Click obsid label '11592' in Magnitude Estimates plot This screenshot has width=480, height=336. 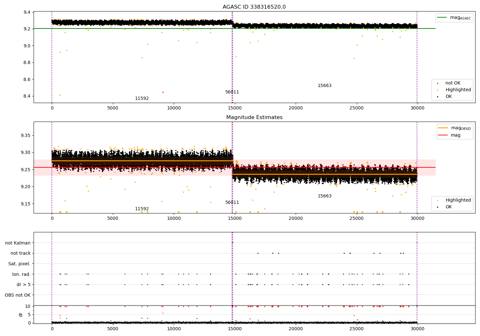click(142, 209)
